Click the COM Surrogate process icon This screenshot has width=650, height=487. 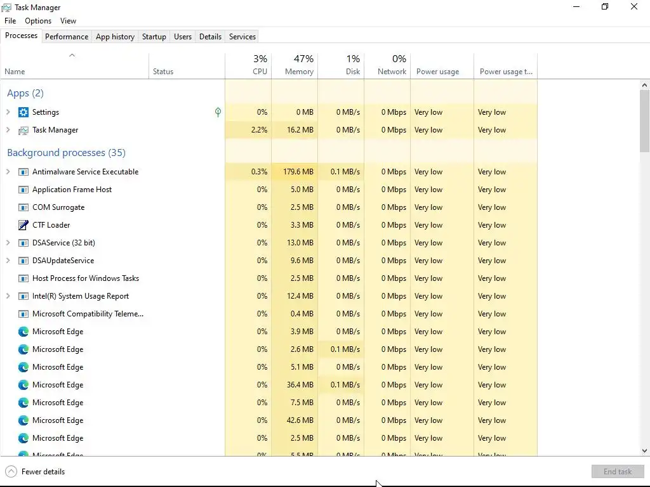23,207
